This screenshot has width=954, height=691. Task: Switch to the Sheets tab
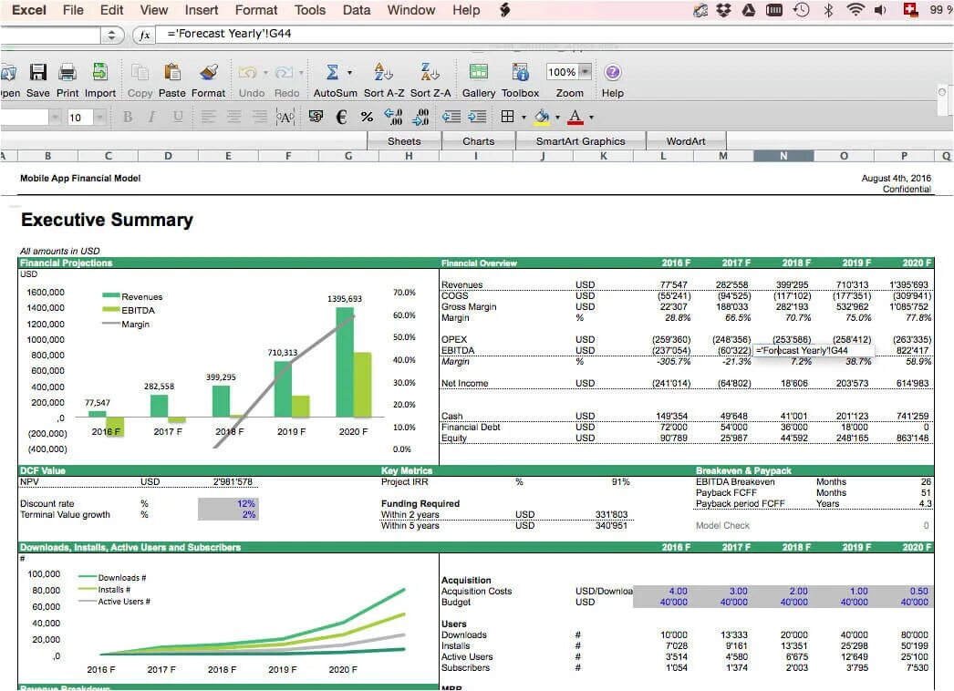(404, 141)
